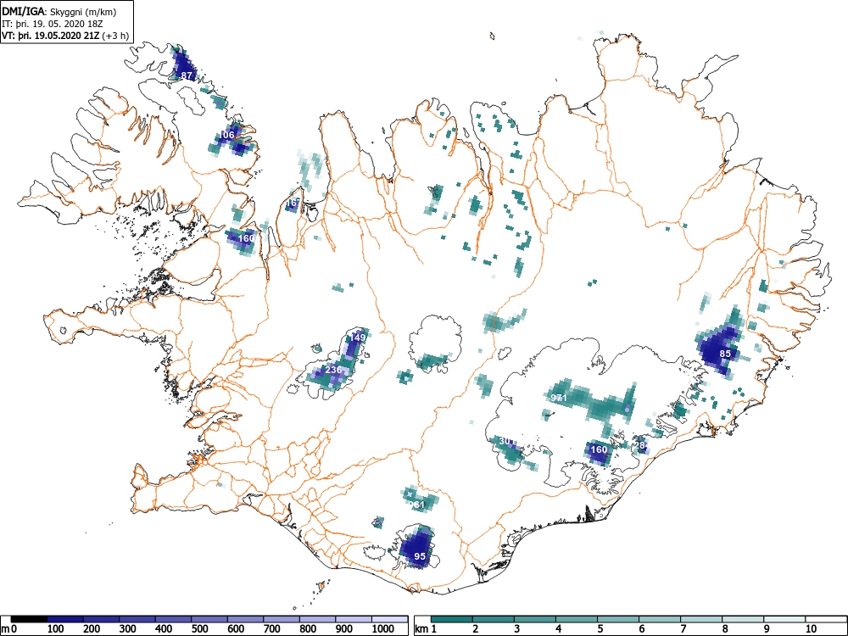This screenshot has height=636, width=848.
Task: Pick the 5–6 km legend swatch
Action: pyautogui.click(x=618, y=619)
